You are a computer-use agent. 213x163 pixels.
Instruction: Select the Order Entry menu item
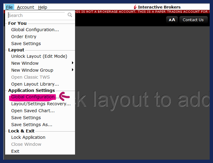click(x=24, y=37)
